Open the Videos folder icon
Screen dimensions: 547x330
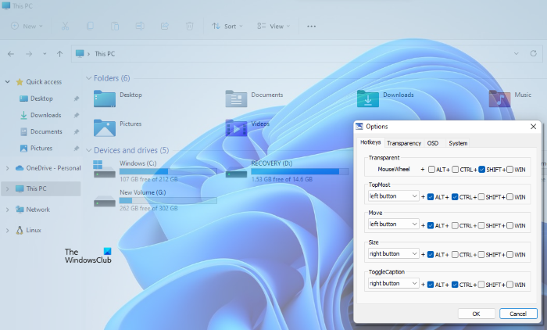click(236, 126)
